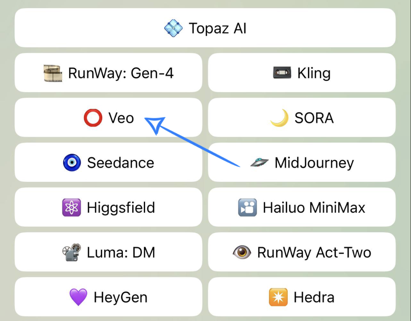Viewport: 411px width, 321px height.
Task: Click the film projector icon beside Luma
Action: point(72,252)
